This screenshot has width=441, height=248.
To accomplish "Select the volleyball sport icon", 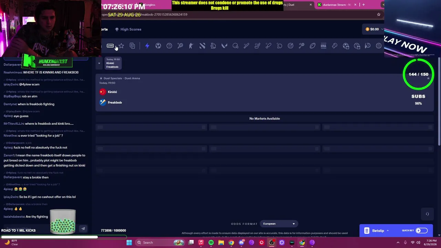I will [x=379, y=46].
